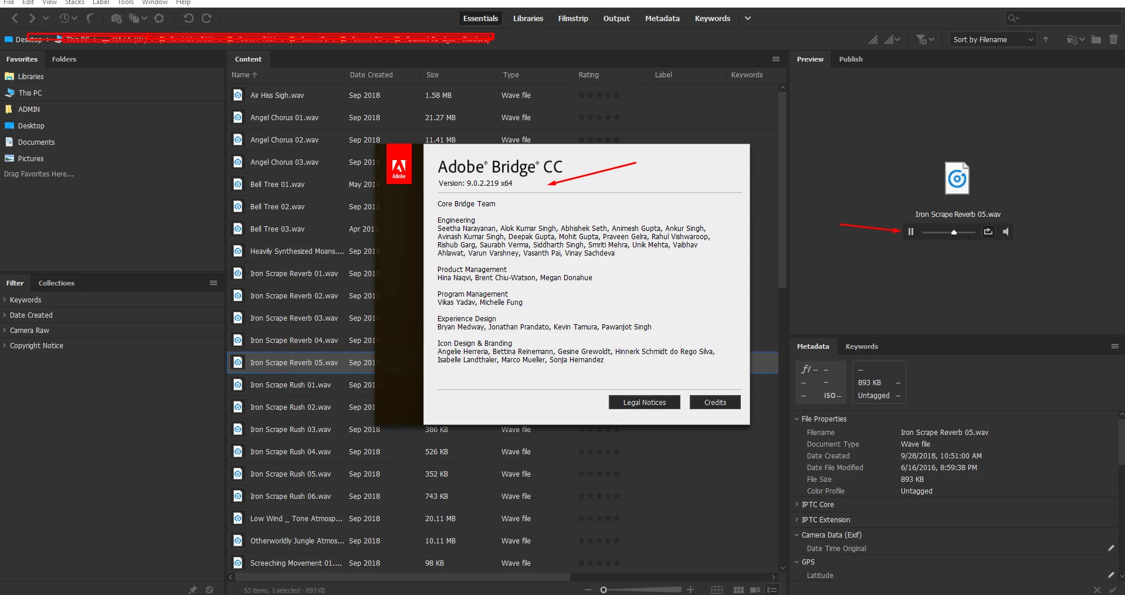
Task: Click the larger thumbnail plus icon
Action: click(690, 590)
